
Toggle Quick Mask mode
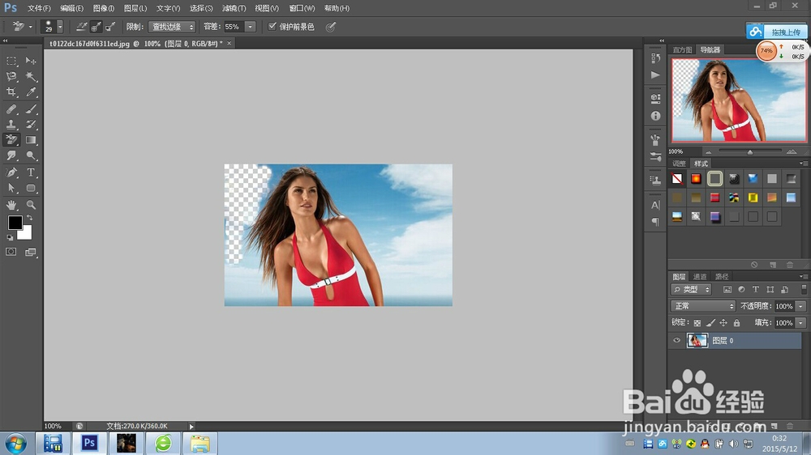(x=11, y=252)
